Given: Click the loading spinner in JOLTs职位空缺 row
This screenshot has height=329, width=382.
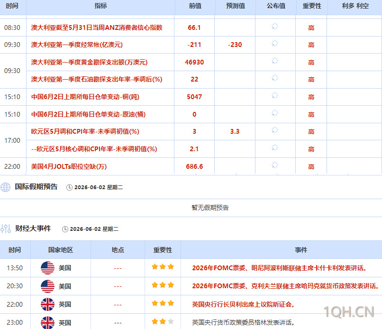Looking at the screenshot, I should (x=275, y=165).
